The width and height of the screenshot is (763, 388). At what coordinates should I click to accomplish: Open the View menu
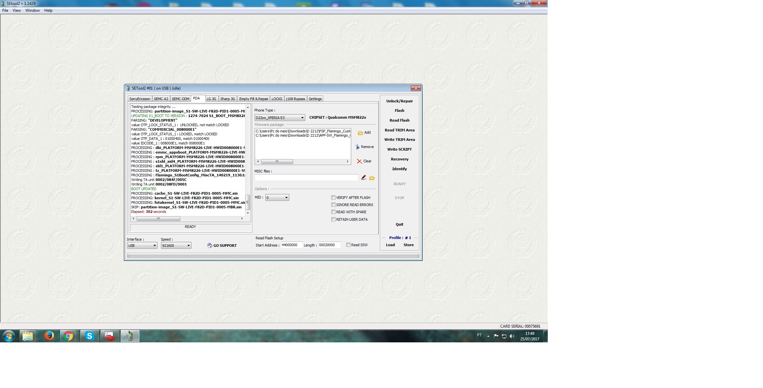(17, 10)
